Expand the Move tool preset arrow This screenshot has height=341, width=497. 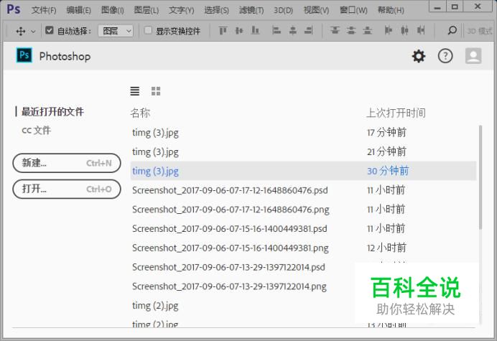(x=33, y=32)
